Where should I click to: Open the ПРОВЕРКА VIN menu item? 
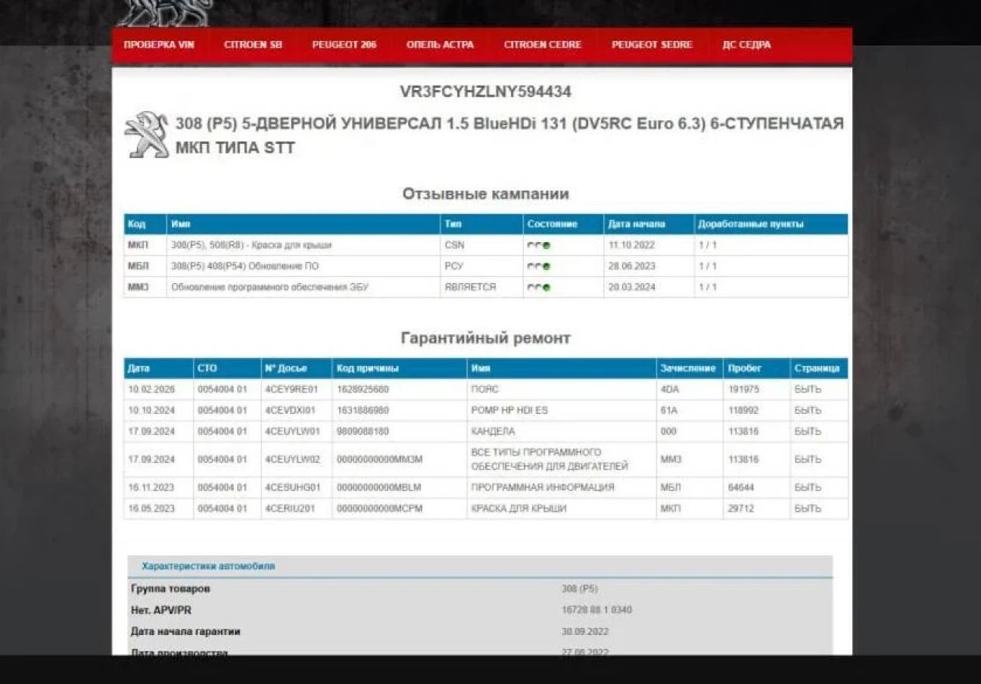pyautogui.click(x=159, y=45)
